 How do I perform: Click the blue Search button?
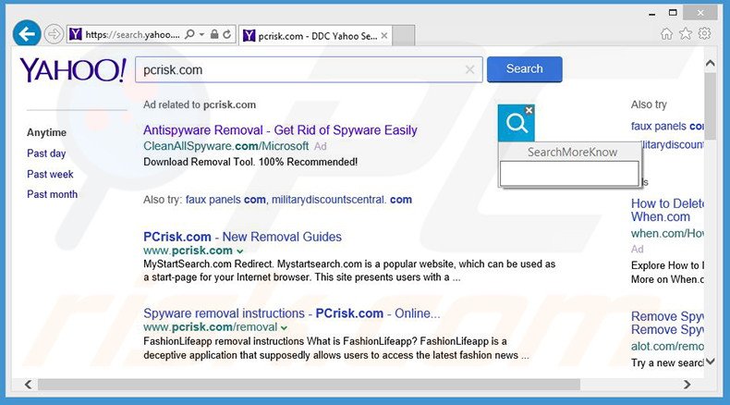pos(525,69)
